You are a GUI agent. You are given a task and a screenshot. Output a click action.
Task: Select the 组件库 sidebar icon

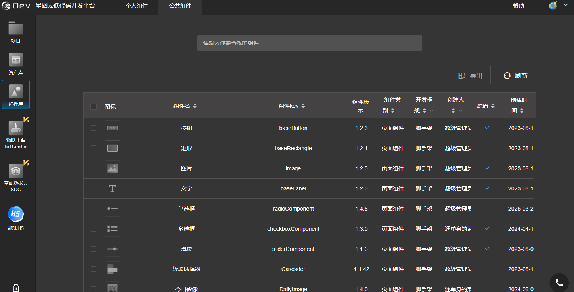[16, 92]
